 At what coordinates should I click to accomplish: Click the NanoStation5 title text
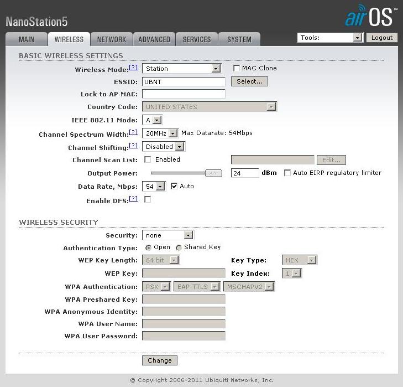(x=36, y=22)
